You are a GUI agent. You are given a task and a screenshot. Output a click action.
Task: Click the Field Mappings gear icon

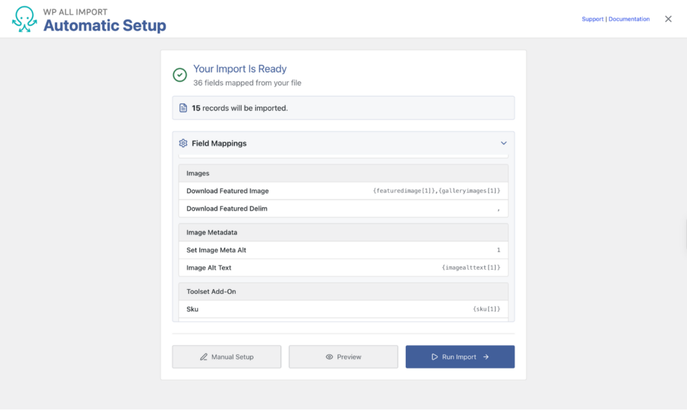(183, 144)
